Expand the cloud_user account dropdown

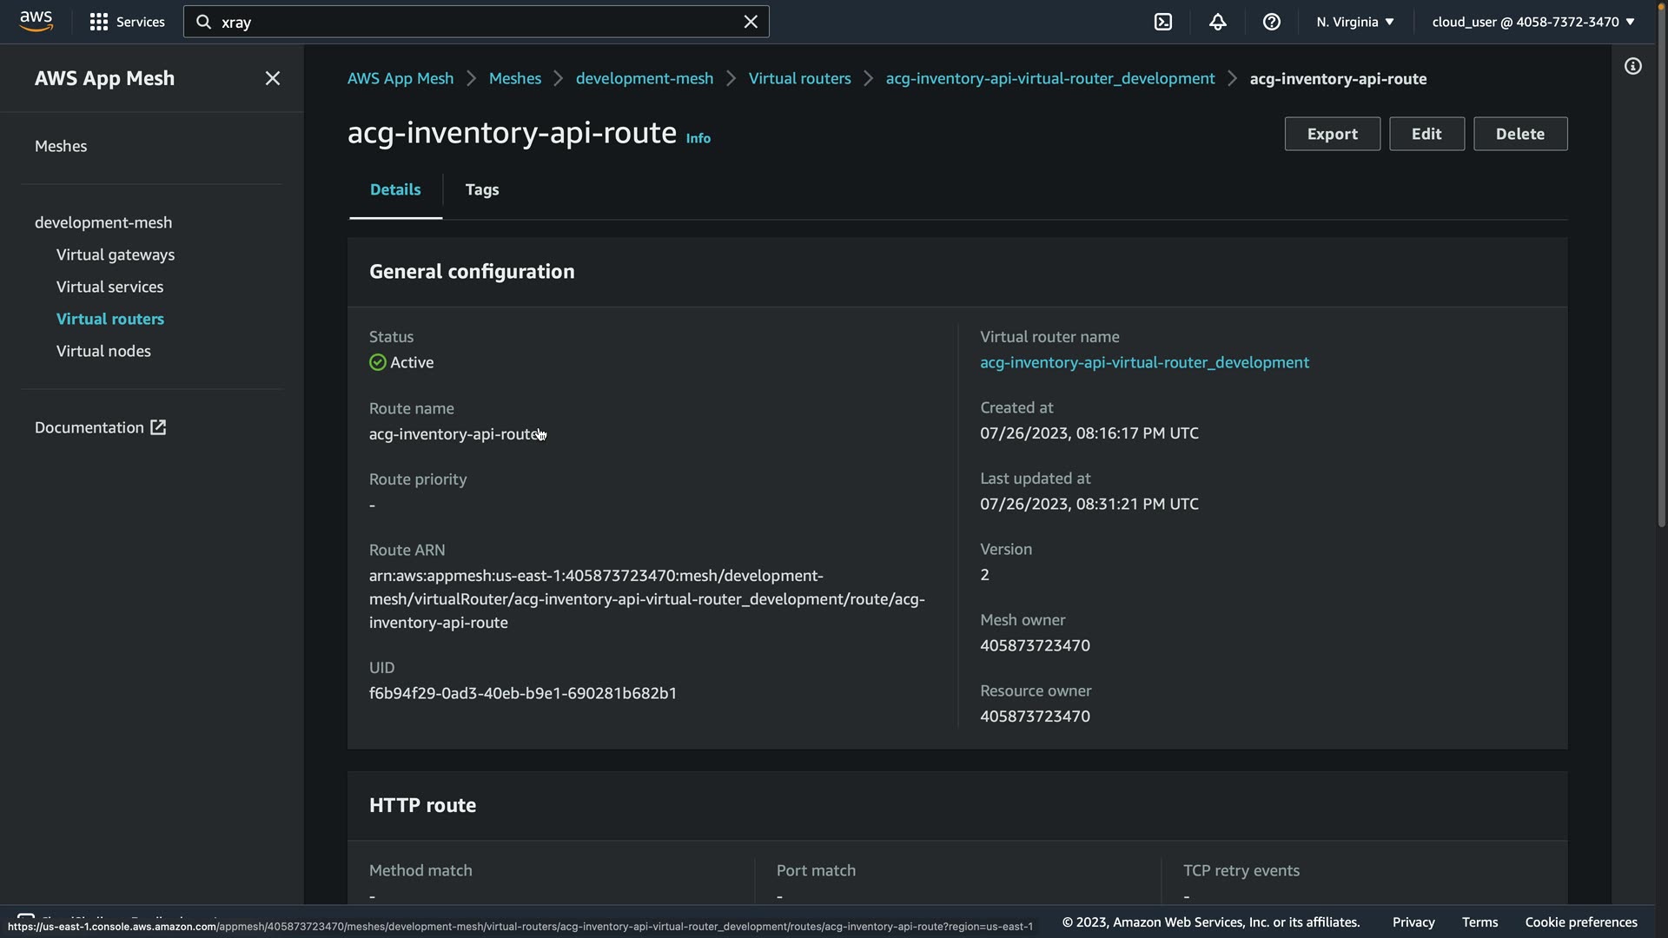pyautogui.click(x=1532, y=22)
